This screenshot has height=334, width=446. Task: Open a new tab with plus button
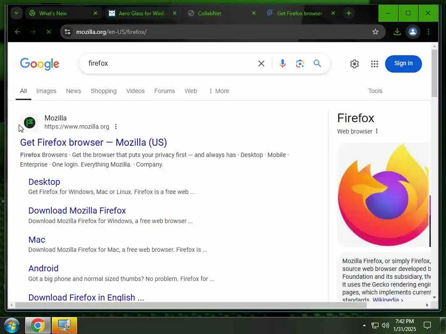[x=349, y=13]
